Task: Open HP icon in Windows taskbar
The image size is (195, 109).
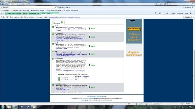Action: pyautogui.click(x=22, y=107)
